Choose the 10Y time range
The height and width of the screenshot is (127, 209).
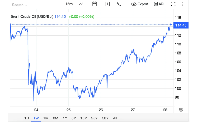tap(83, 118)
